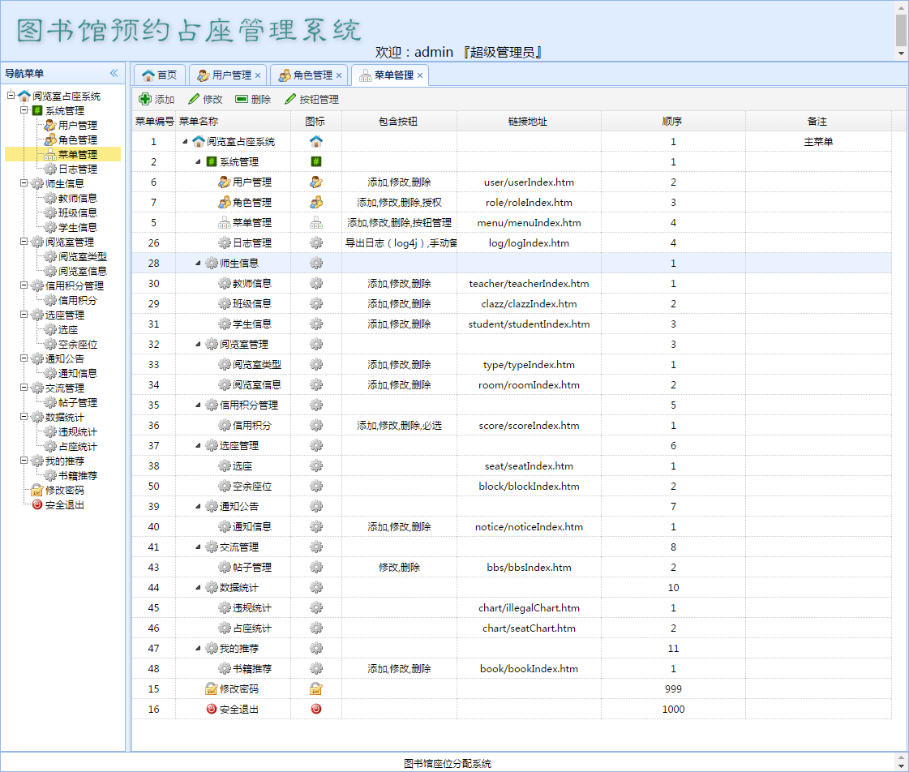This screenshot has width=909, height=772.
Task: Click the pencil Edit (修改) icon
Action: click(x=194, y=99)
